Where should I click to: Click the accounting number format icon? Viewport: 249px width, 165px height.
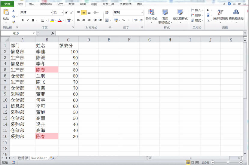(x=116, y=20)
